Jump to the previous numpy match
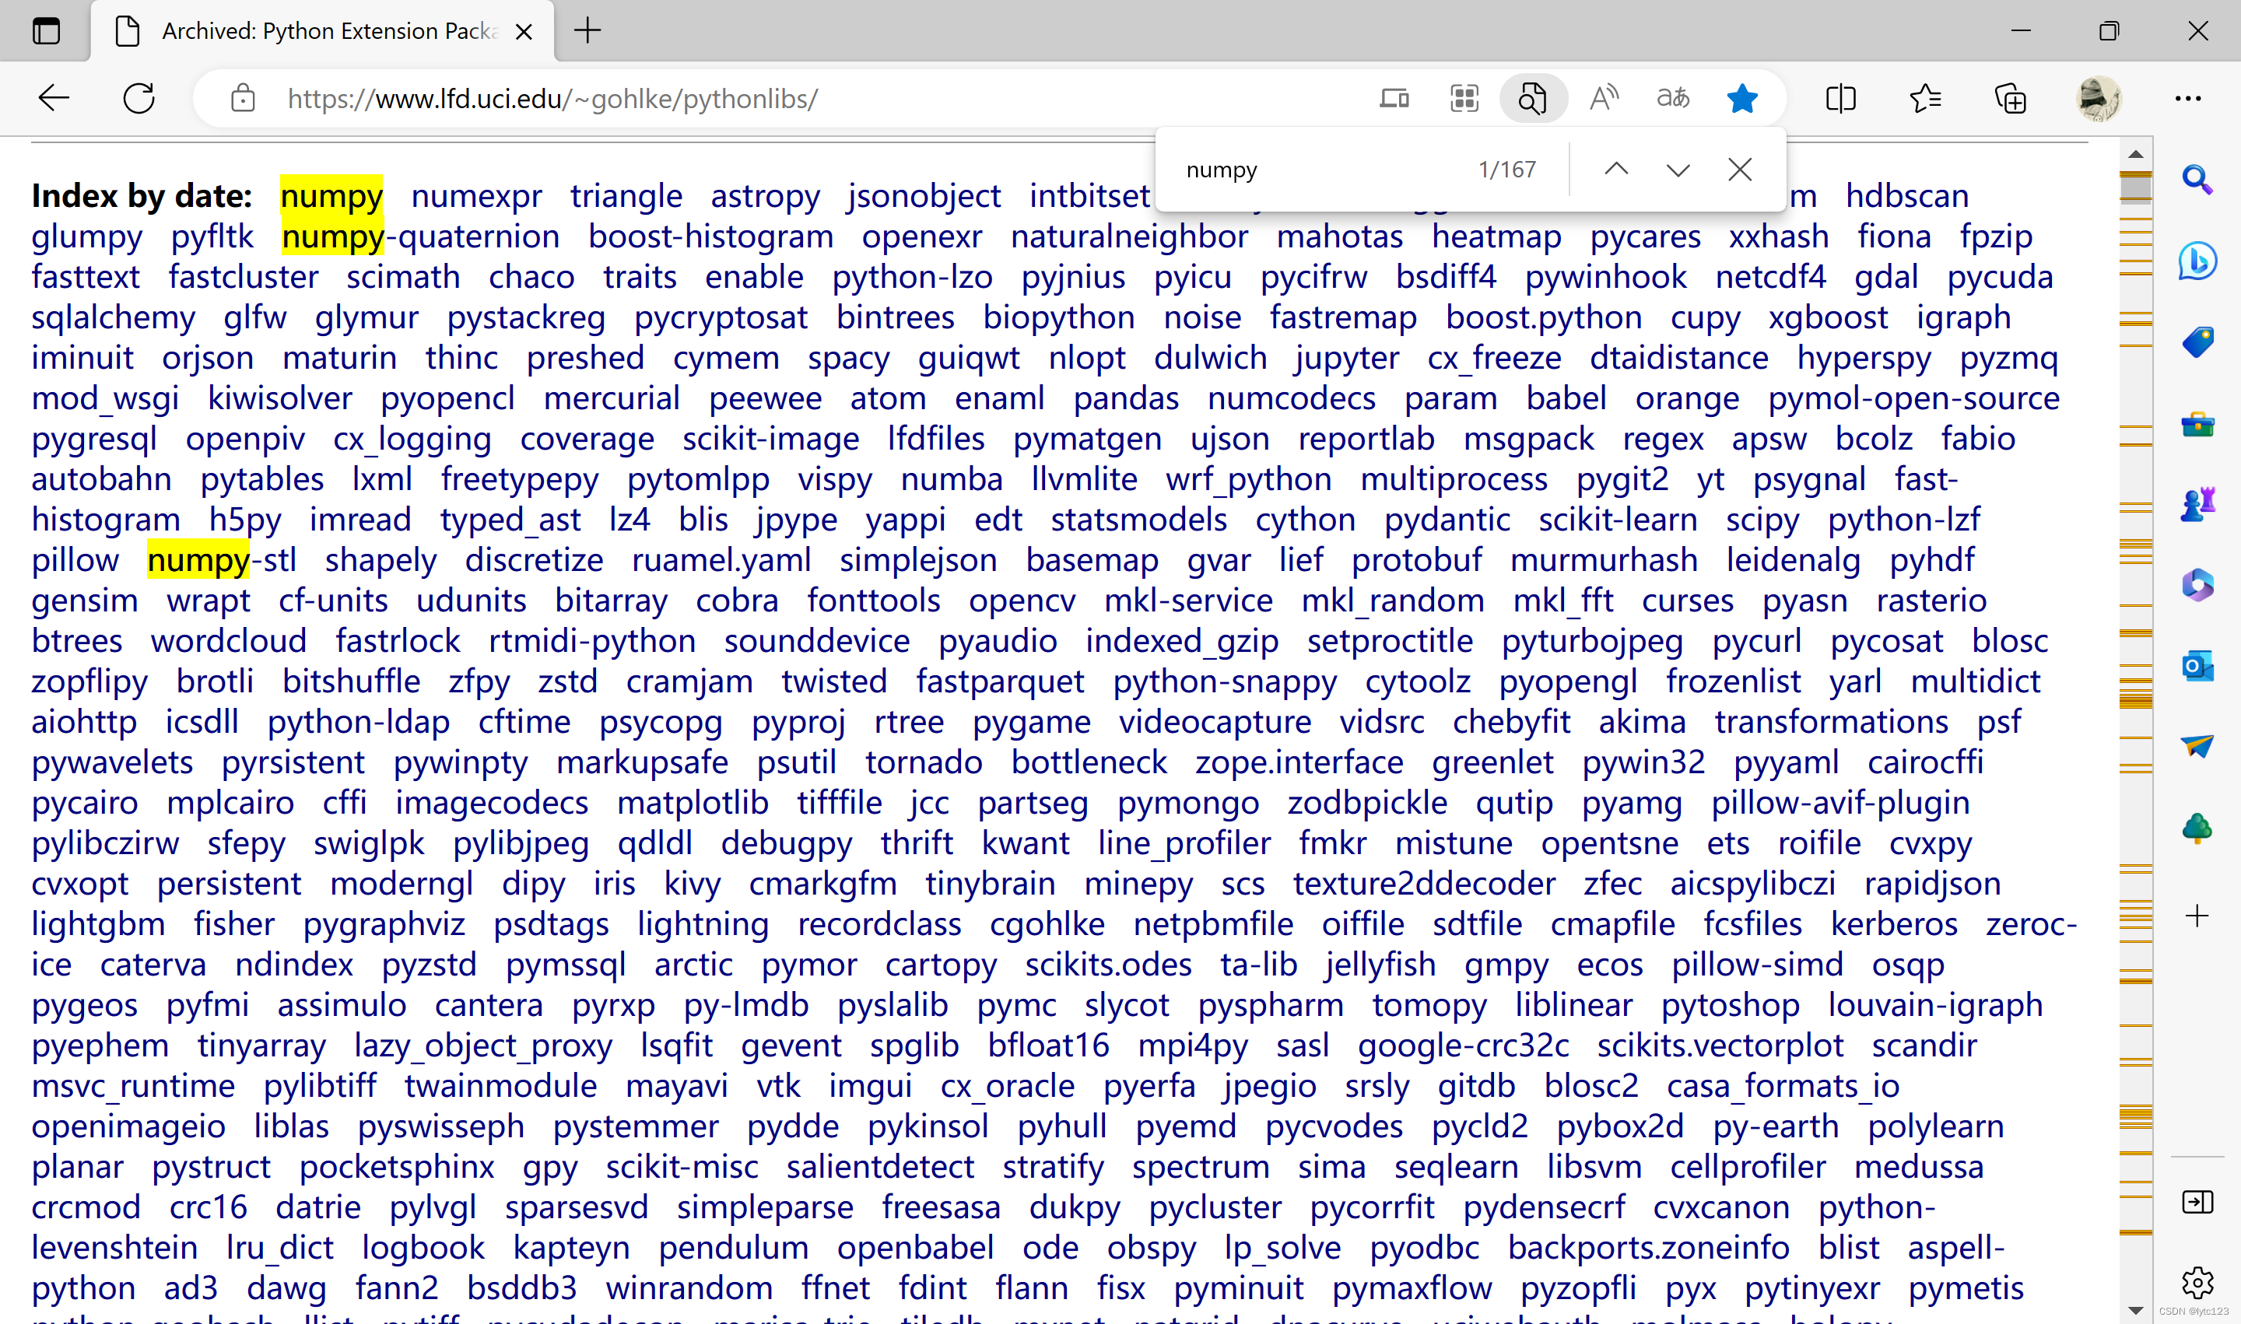The height and width of the screenshot is (1324, 2241). [x=1616, y=170]
